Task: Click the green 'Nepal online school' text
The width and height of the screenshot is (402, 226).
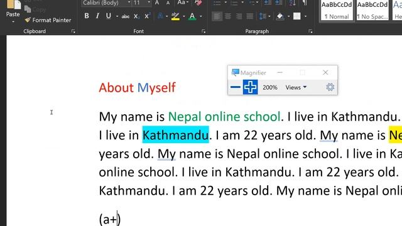Action: (x=224, y=117)
